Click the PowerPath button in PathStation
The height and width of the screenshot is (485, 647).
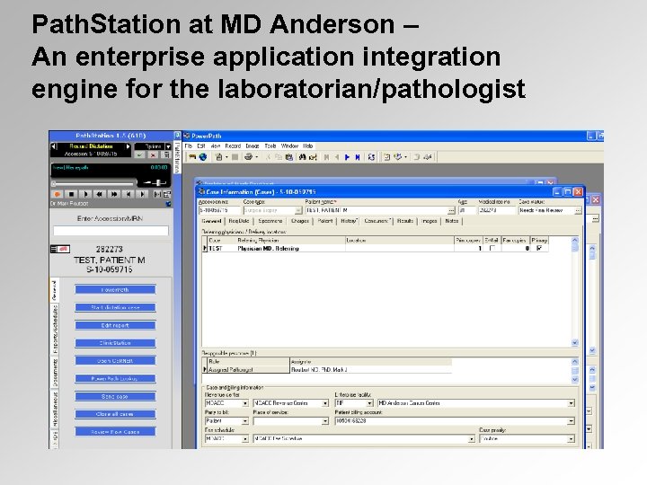coord(115,289)
